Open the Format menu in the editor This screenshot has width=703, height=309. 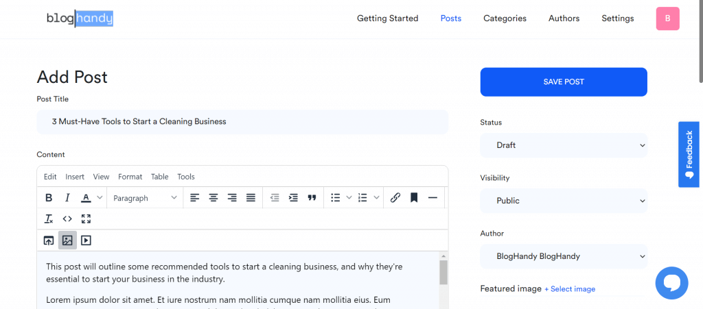(130, 177)
